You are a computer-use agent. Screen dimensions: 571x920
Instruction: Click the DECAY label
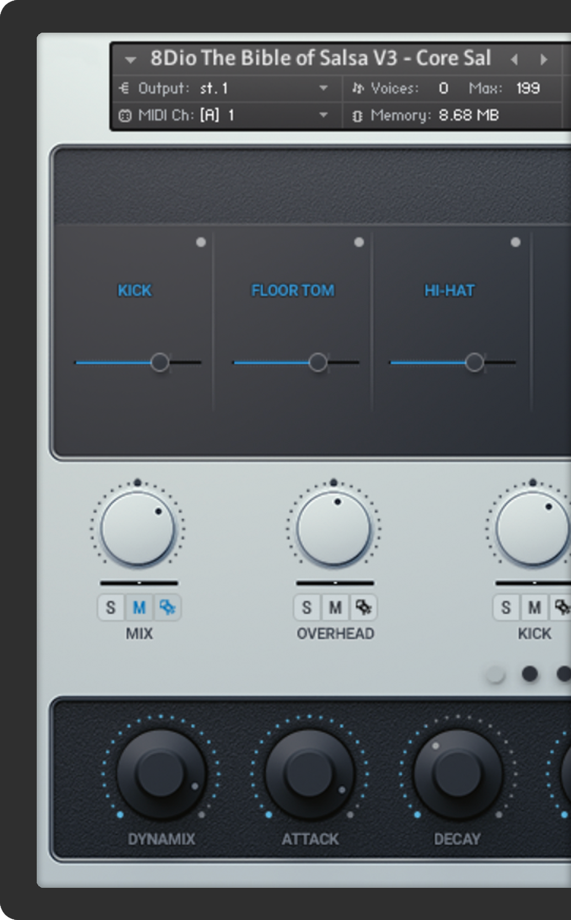[457, 839]
